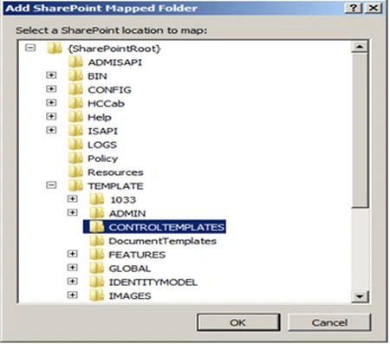
Task: Select the HCCab tree item
Action: 106,103
